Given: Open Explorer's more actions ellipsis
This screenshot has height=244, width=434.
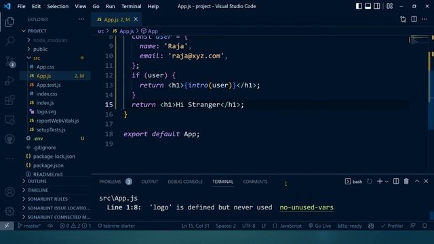Looking at the screenshot, I should click(x=81, y=19).
